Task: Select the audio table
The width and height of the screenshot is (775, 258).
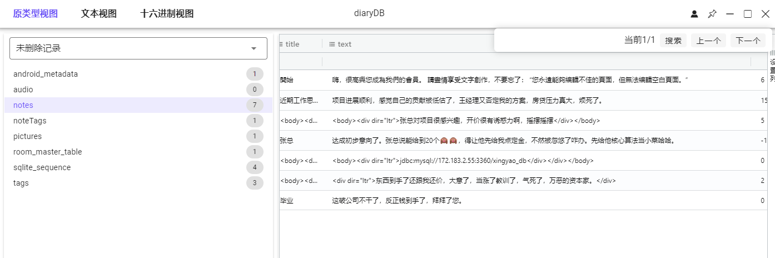Action: tap(23, 90)
